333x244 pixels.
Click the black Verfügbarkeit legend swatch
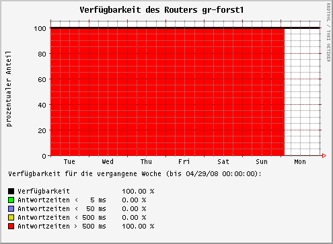pyautogui.click(x=11, y=191)
